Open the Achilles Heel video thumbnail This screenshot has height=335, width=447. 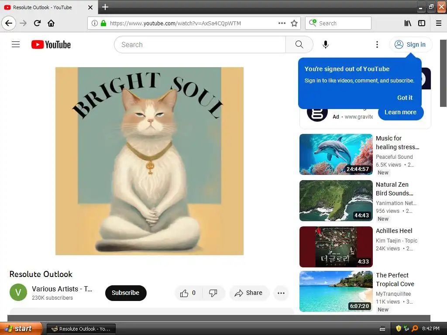[x=336, y=247]
